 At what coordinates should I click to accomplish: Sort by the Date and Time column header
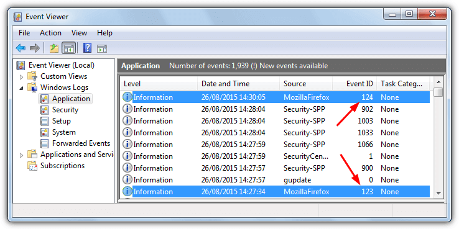[x=239, y=84]
